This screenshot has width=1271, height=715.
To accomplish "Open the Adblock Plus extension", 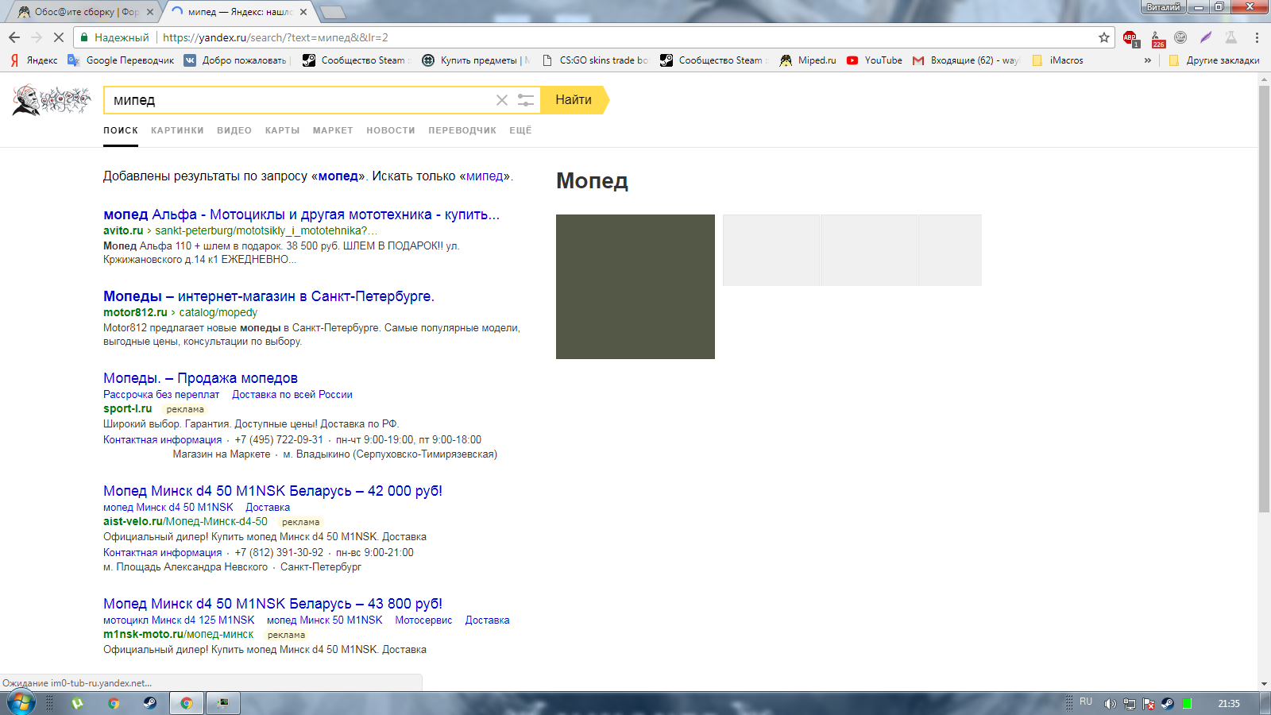I will (x=1130, y=37).
